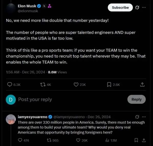This screenshot has width=153, height=146.
Task: Like Elon Musk's post (23K hearts)
Action: pyautogui.click(x=76, y=85)
